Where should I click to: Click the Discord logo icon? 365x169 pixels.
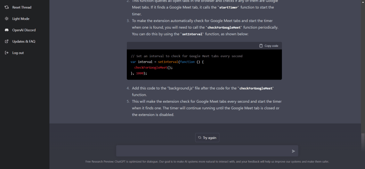7,30
